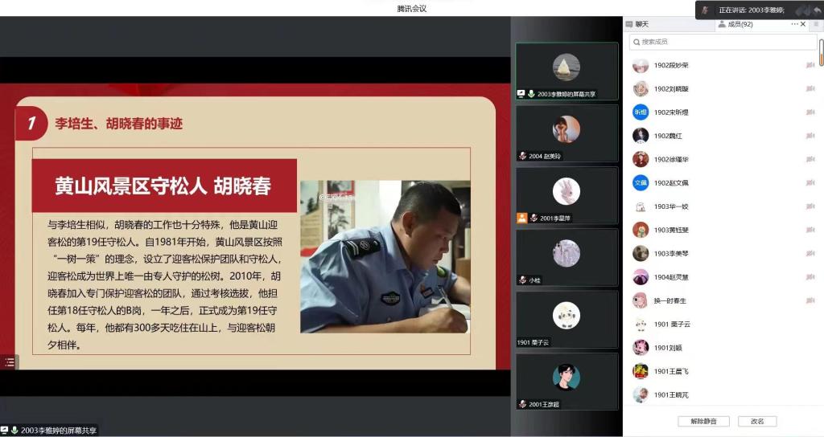This screenshot has width=824, height=437.
Task: Click the reply arrow on speaking notification
Action: pyautogui.click(x=817, y=10)
